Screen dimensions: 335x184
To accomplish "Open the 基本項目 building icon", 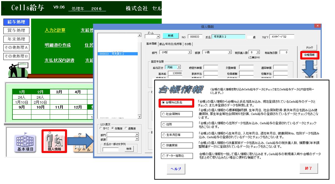I will tap(25, 142).
